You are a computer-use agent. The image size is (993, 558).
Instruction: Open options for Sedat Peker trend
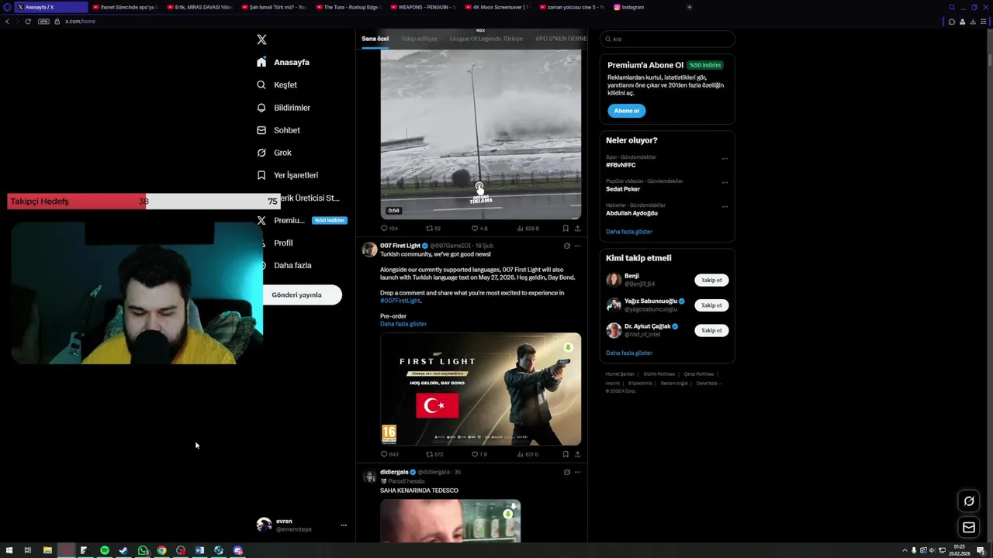click(x=725, y=183)
